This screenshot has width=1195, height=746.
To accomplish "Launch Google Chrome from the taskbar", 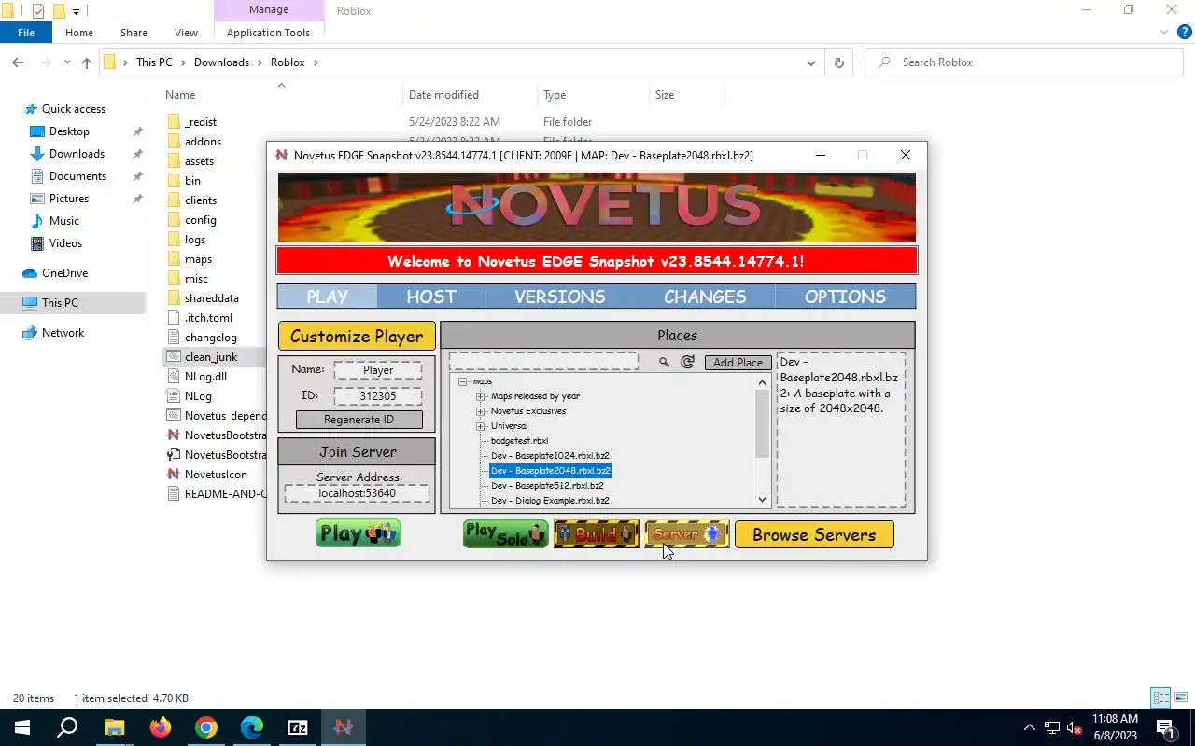I will [205, 727].
